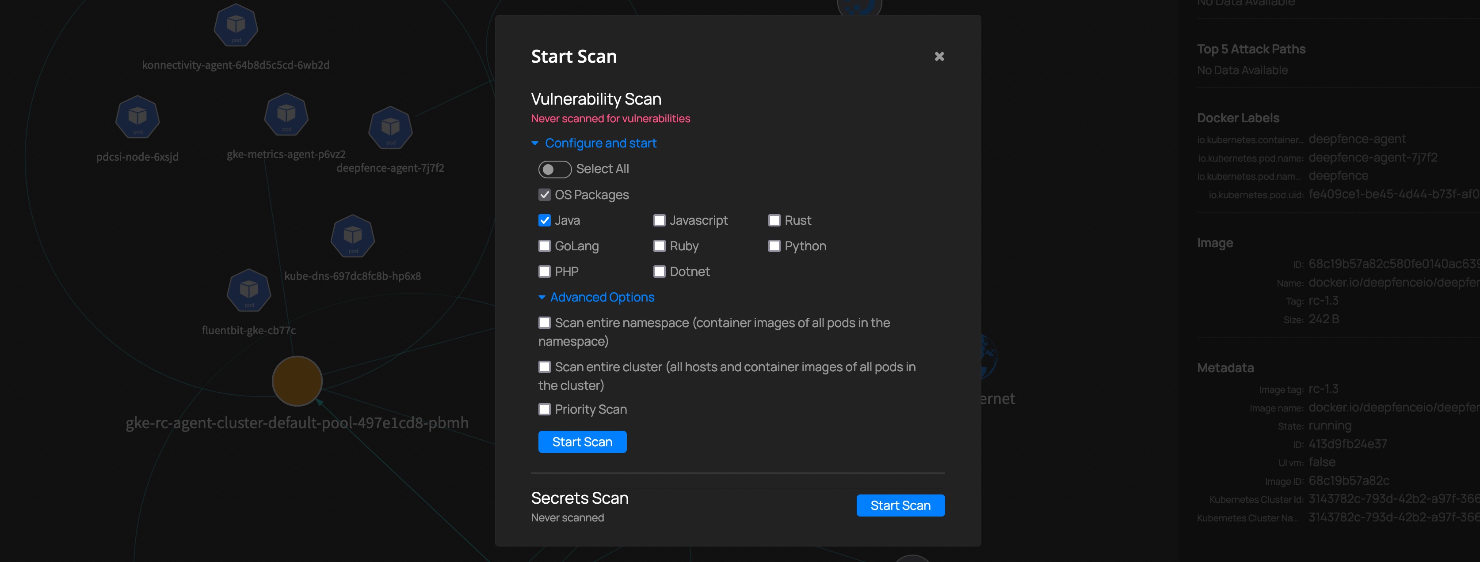Viewport: 1480px width, 562px height.
Task: Start the vulnerability scan
Action: (x=582, y=442)
